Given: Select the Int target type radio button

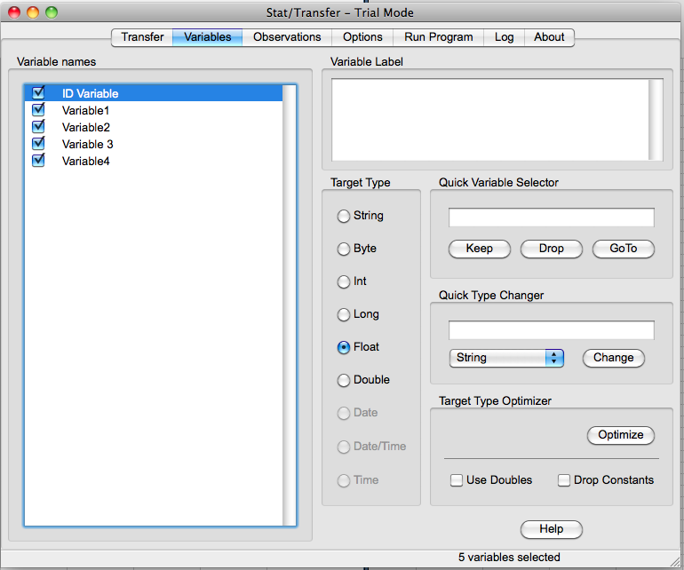Looking at the screenshot, I should 344,281.
